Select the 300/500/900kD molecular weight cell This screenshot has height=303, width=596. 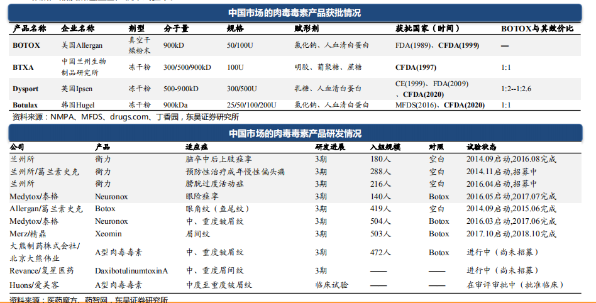pos(187,67)
